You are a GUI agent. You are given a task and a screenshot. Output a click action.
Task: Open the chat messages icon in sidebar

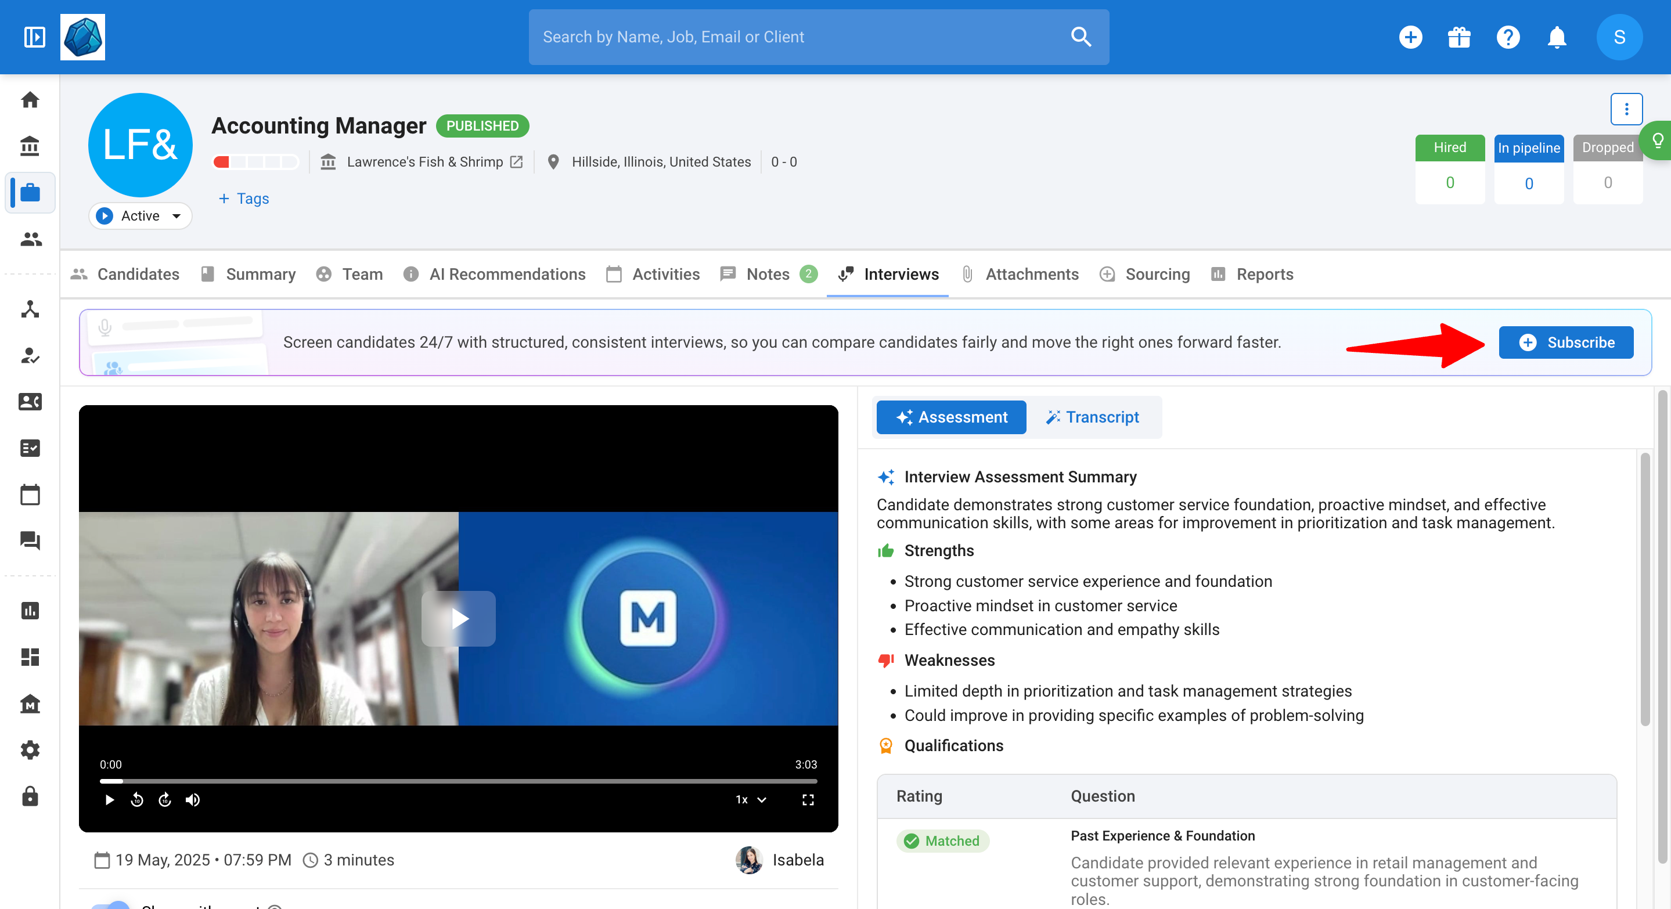tap(30, 540)
